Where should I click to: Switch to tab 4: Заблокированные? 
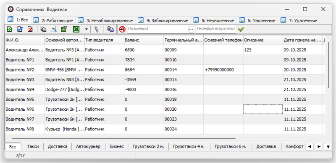(163, 20)
